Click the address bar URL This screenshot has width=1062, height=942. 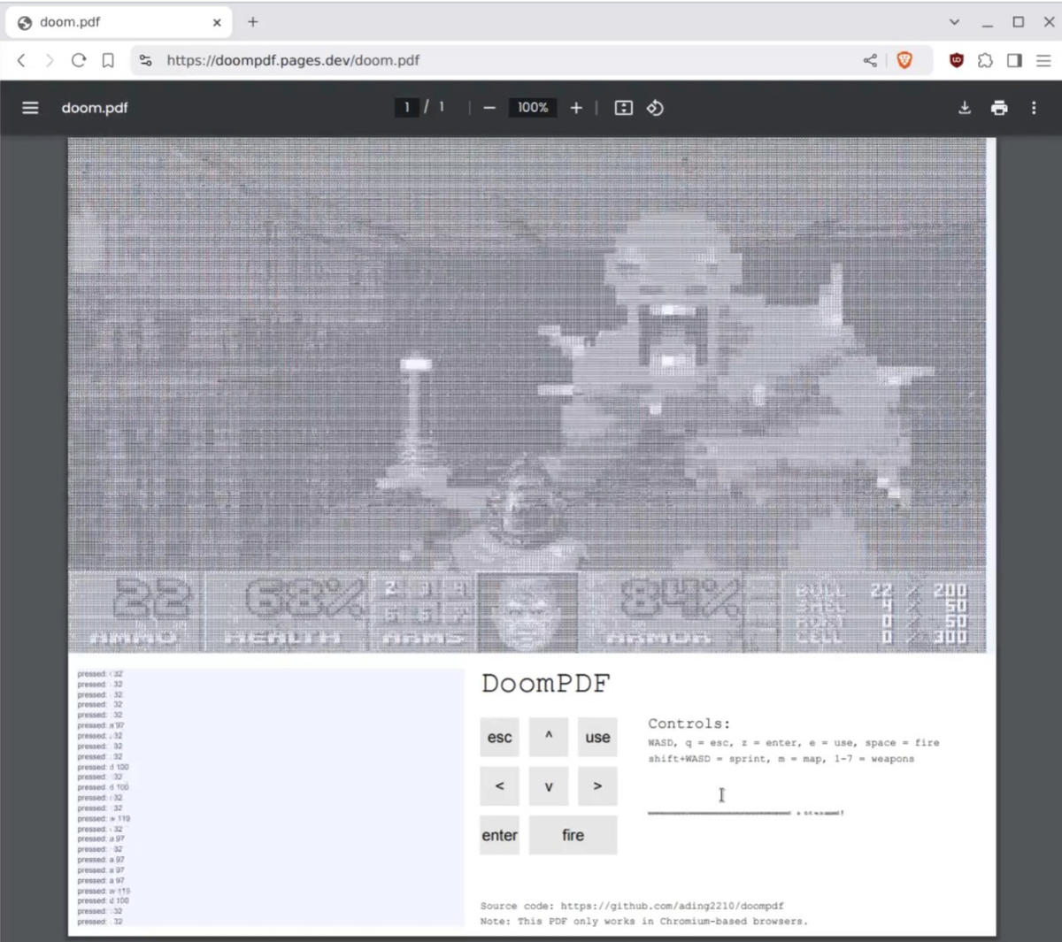point(293,60)
